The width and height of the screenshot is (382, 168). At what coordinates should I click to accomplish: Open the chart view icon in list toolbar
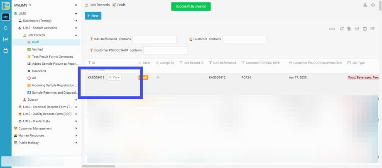[x=357, y=29]
